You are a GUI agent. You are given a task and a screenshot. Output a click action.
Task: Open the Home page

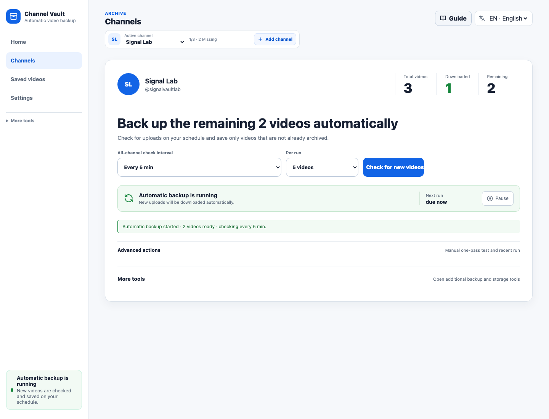pos(44,42)
